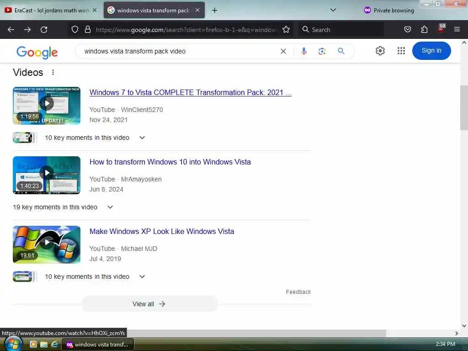Open a new browser tab
468x351 pixels.
click(x=214, y=11)
